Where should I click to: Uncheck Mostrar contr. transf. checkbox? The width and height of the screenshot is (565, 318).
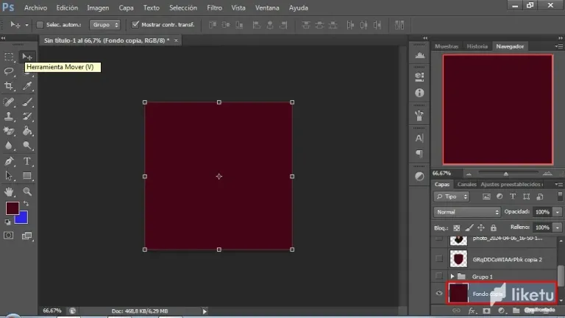[135, 24]
